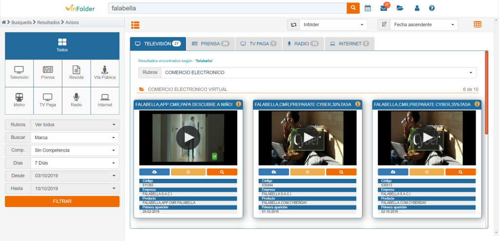The width and height of the screenshot is (499, 241).
Task: Open the Infolder dropdown
Action: 333,24
